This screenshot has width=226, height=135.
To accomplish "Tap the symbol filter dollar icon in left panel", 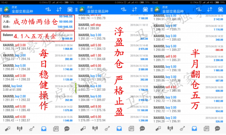I will (x=48, y=10).
